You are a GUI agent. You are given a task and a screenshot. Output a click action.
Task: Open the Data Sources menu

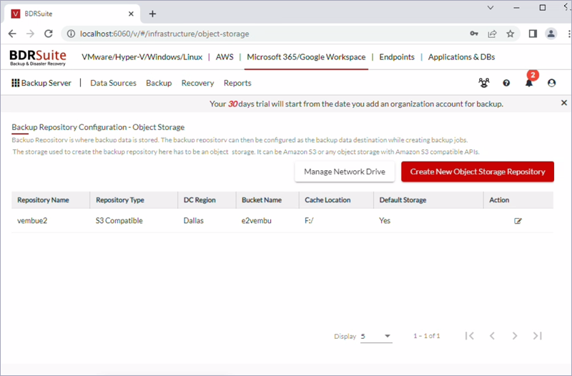[113, 83]
